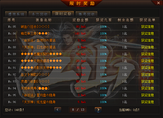This screenshot has height=118, width=163.
Task: View 获奖信息 for No.86 梅花三弄
Action: pyautogui.click(x=147, y=33)
